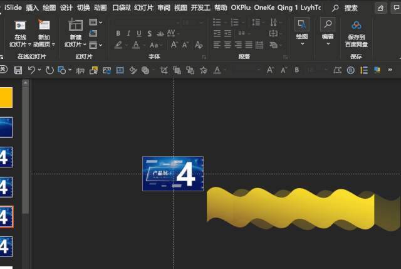Open the Insert (插入) tab
The height and width of the screenshot is (269, 401).
pos(32,8)
